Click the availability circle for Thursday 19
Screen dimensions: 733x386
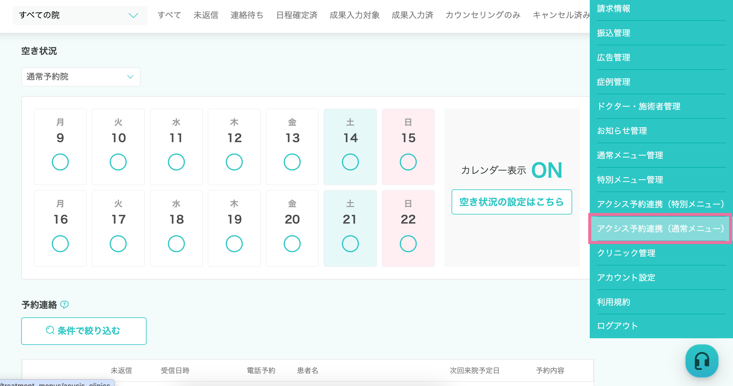pyautogui.click(x=234, y=244)
